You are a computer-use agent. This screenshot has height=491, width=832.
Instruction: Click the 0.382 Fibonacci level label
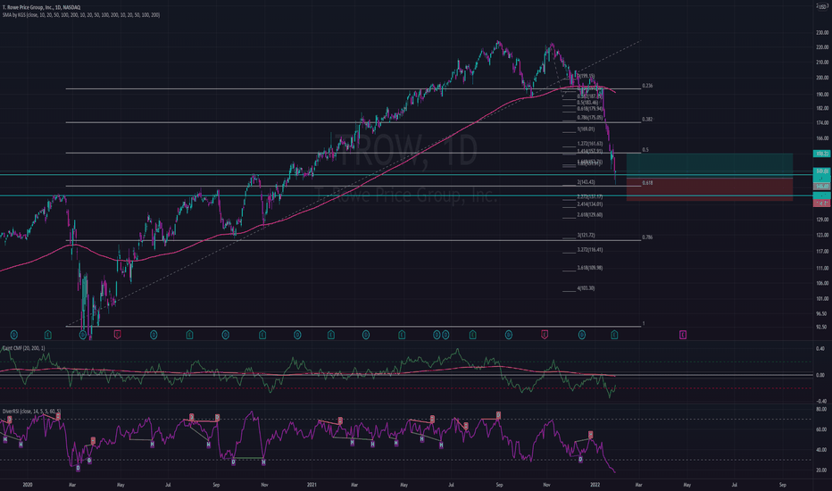click(x=647, y=119)
